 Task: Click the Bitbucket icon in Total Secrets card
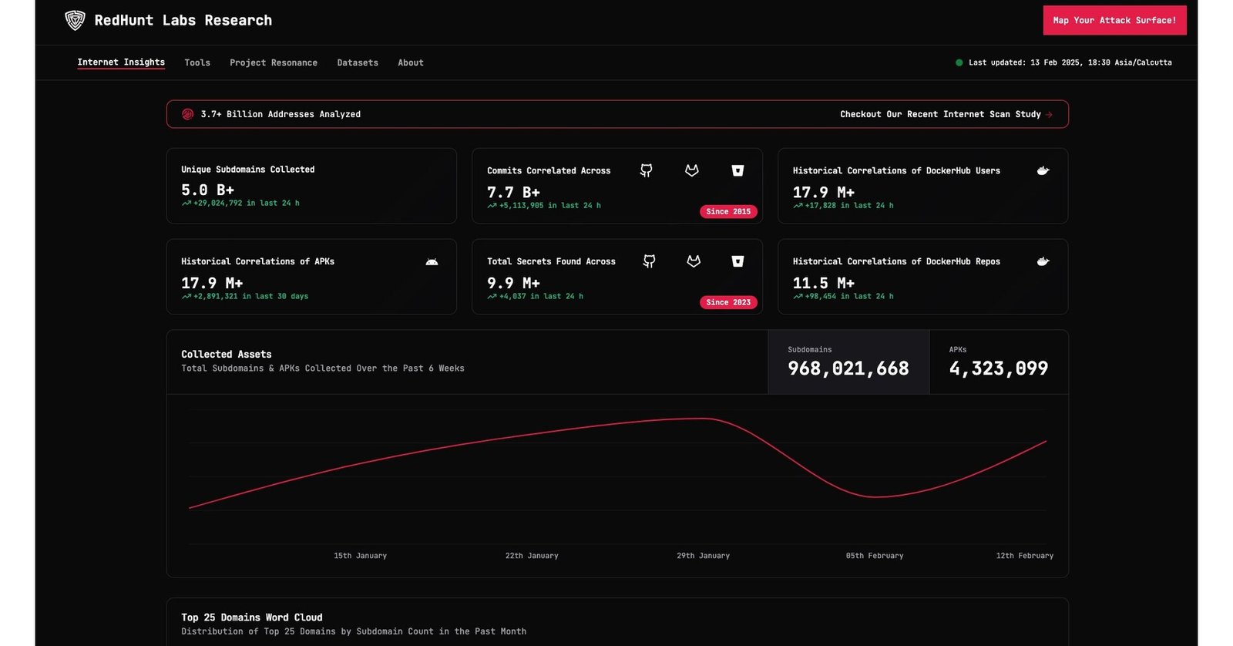pyautogui.click(x=737, y=261)
